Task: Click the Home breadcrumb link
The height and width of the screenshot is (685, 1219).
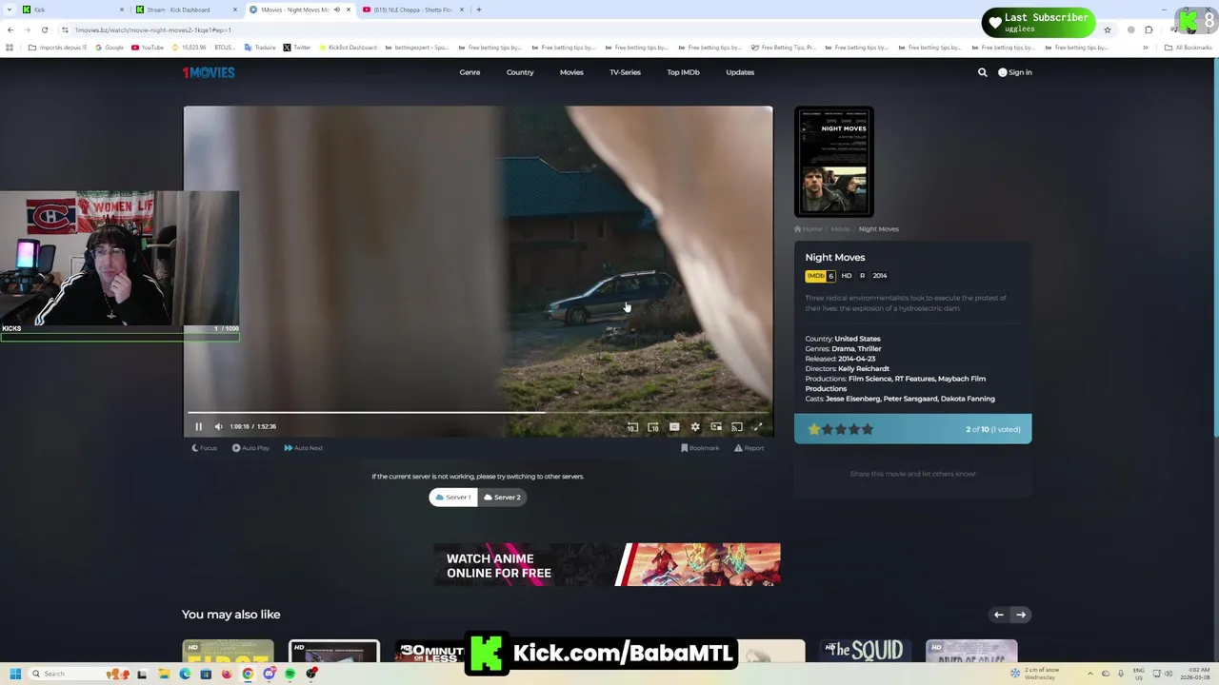Action: [x=809, y=229]
